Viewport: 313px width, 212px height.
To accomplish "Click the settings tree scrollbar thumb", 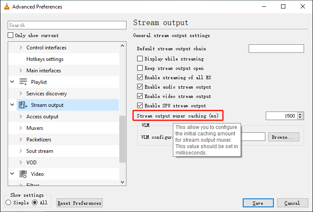I will click(x=122, y=139).
